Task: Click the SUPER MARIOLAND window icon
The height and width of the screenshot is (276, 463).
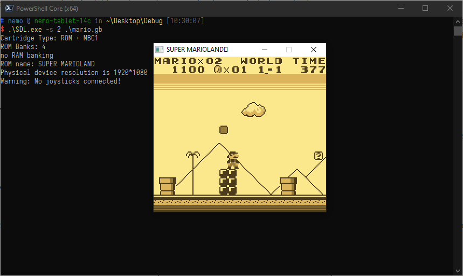Action: pyautogui.click(x=160, y=50)
